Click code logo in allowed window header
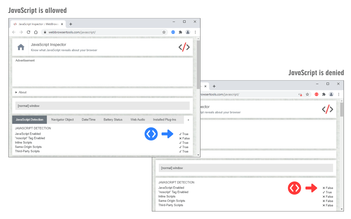351x219 pixels. (x=184, y=47)
